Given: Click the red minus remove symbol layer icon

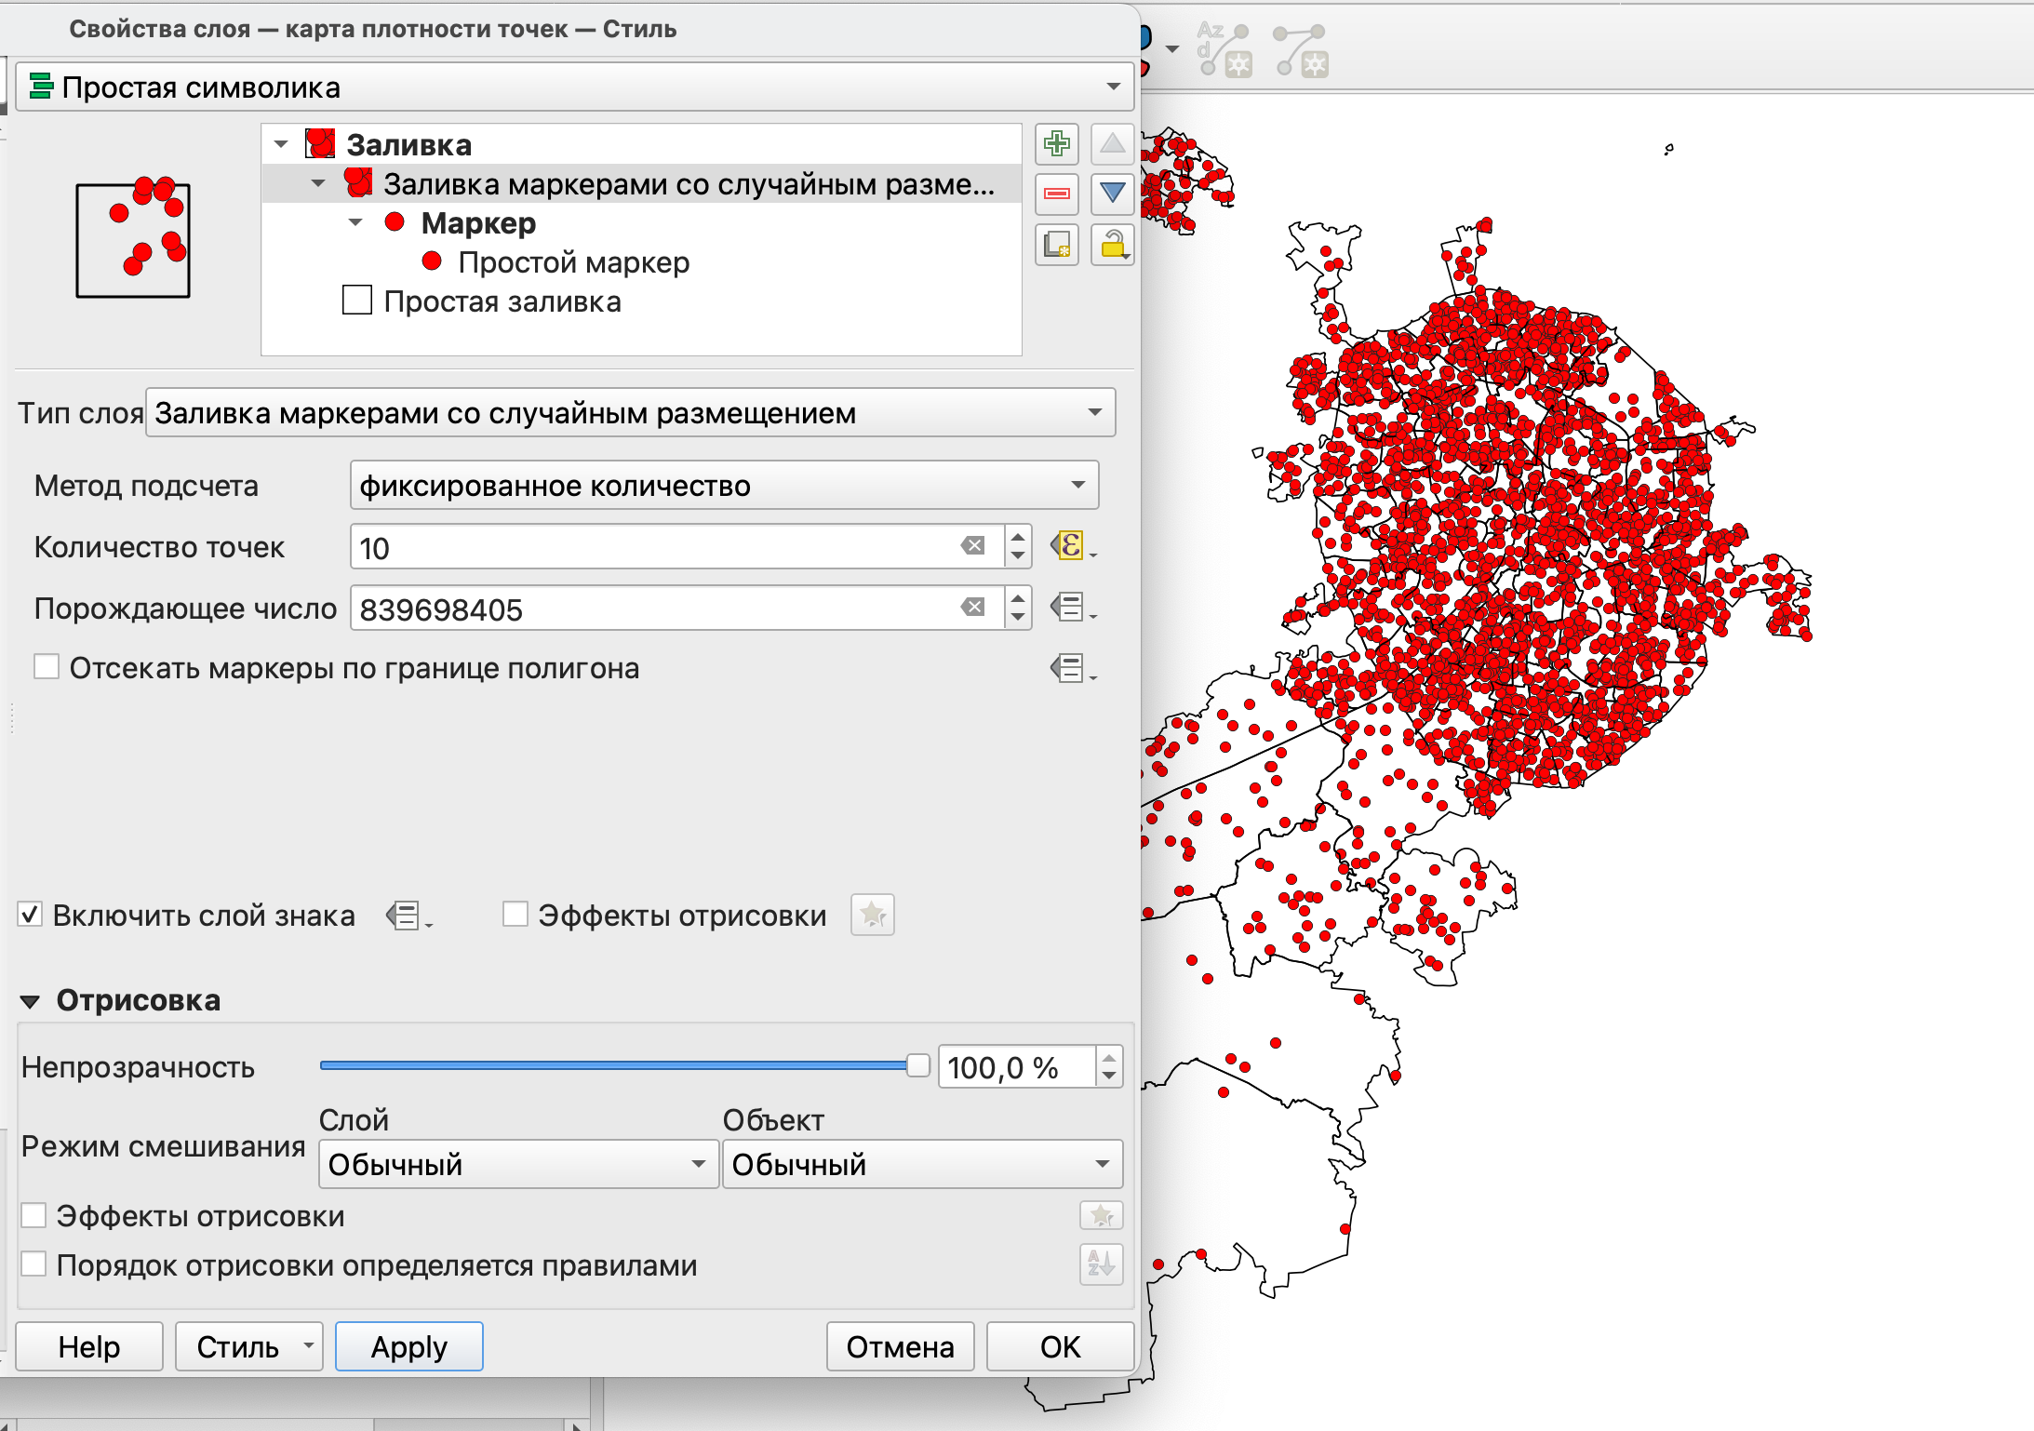Looking at the screenshot, I should point(1056,194).
